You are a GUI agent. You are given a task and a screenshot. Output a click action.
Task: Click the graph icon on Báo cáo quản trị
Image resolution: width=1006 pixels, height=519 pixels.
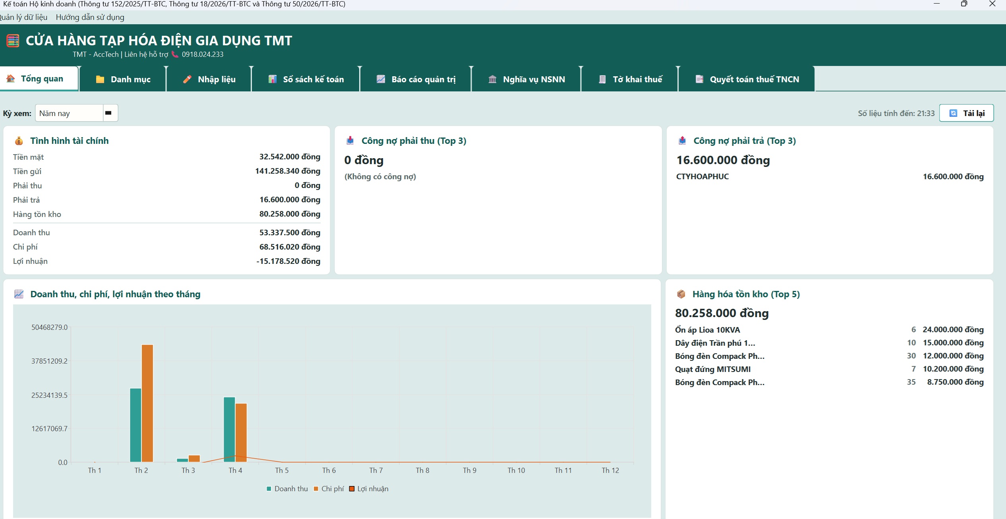pyautogui.click(x=381, y=79)
